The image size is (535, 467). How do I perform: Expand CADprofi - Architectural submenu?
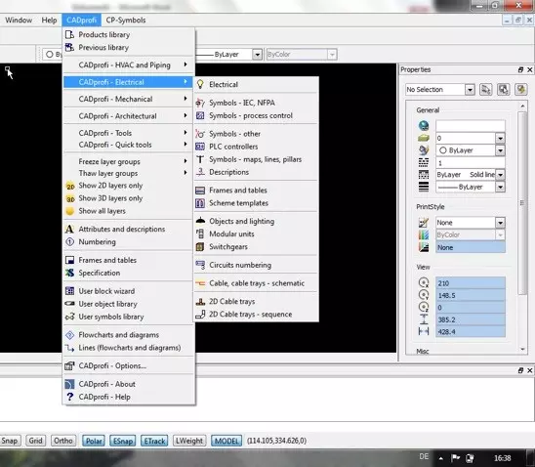tap(129, 116)
